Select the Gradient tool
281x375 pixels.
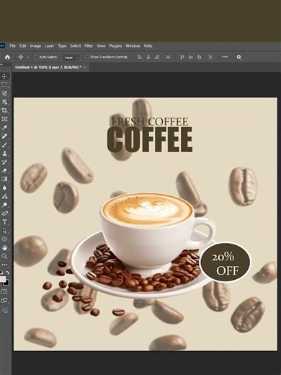4,179
